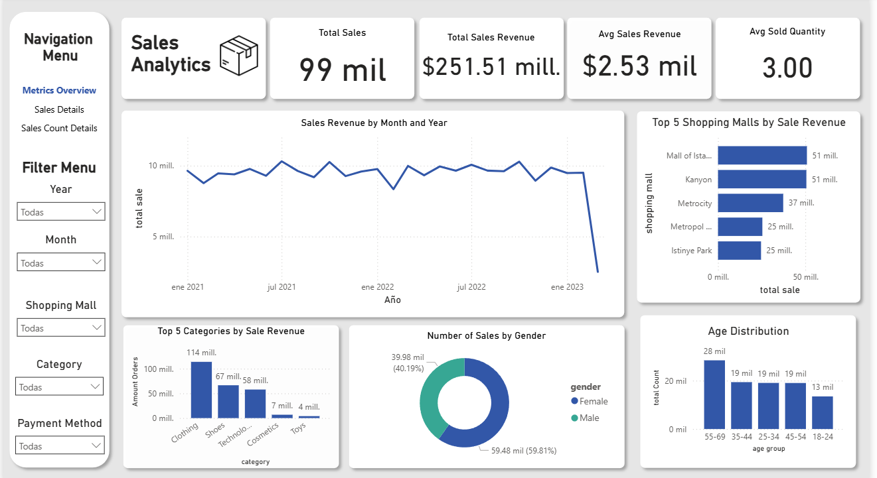877x478 pixels.
Task: Select the Mall of Istanbul bar
Action: (762, 156)
